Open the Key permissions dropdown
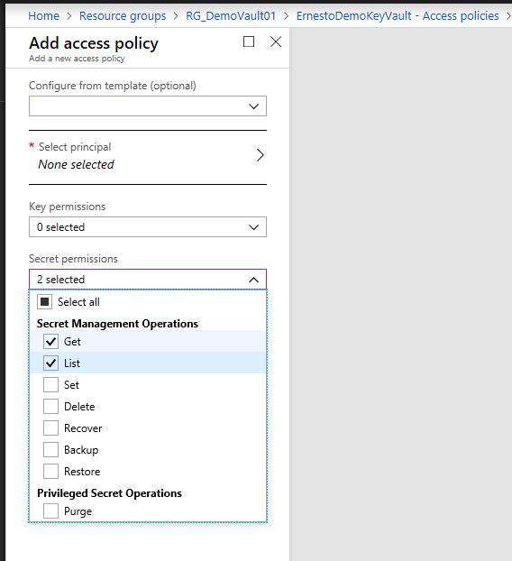Viewport: 512px width, 561px height. tap(148, 226)
